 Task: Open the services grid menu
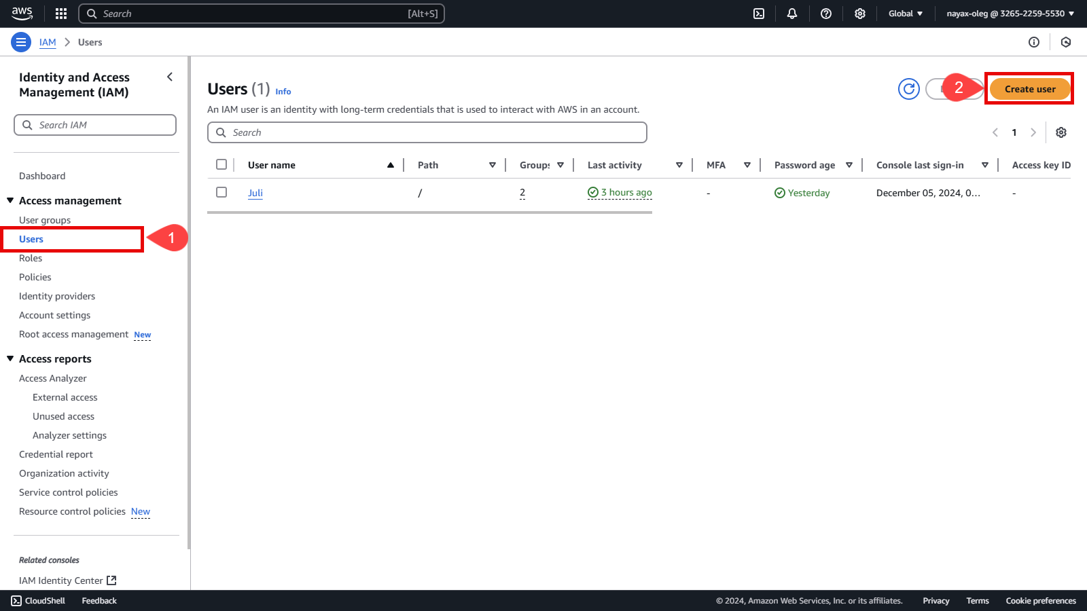tap(61, 14)
